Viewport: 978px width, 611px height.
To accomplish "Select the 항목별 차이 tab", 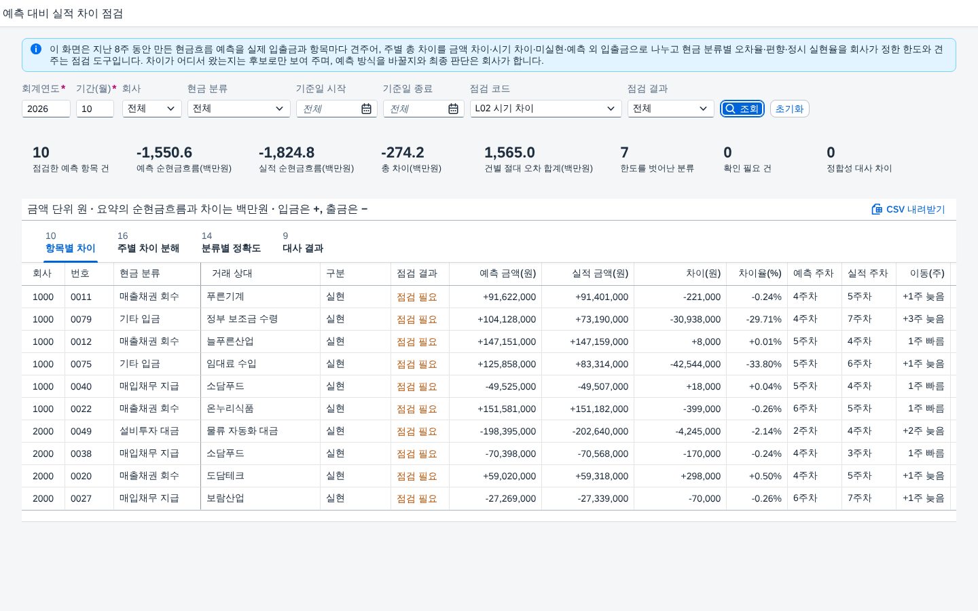I will pyautogui.click(x=71, y=242).
